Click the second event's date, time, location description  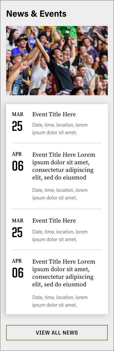[60, 194]
